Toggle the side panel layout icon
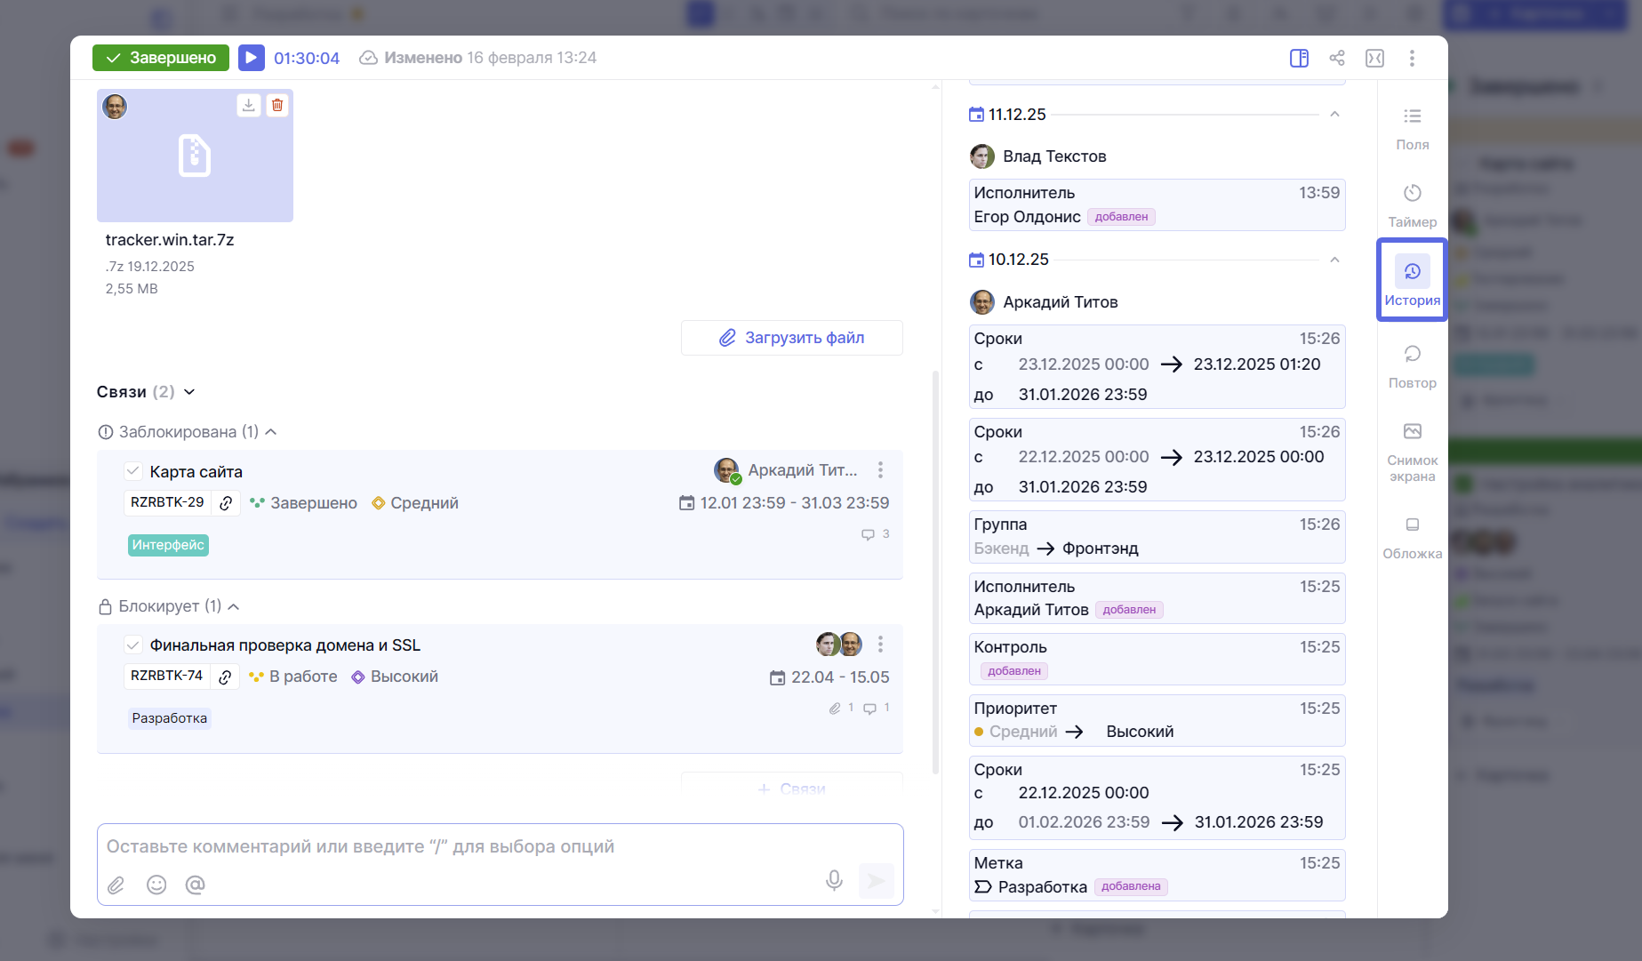This screenshot has width=1642, height=961. (1299, 58)
